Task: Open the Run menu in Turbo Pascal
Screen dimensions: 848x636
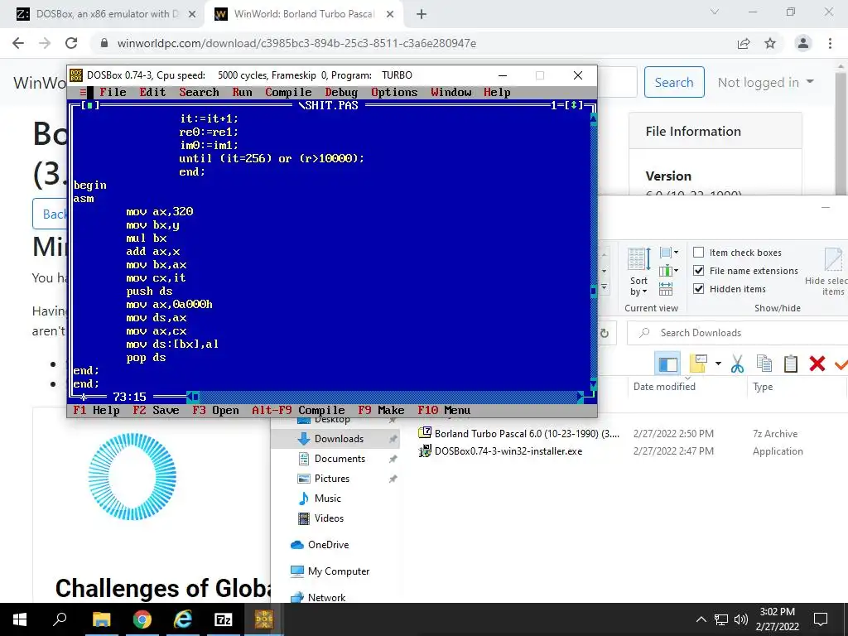Action: point(243,93)
